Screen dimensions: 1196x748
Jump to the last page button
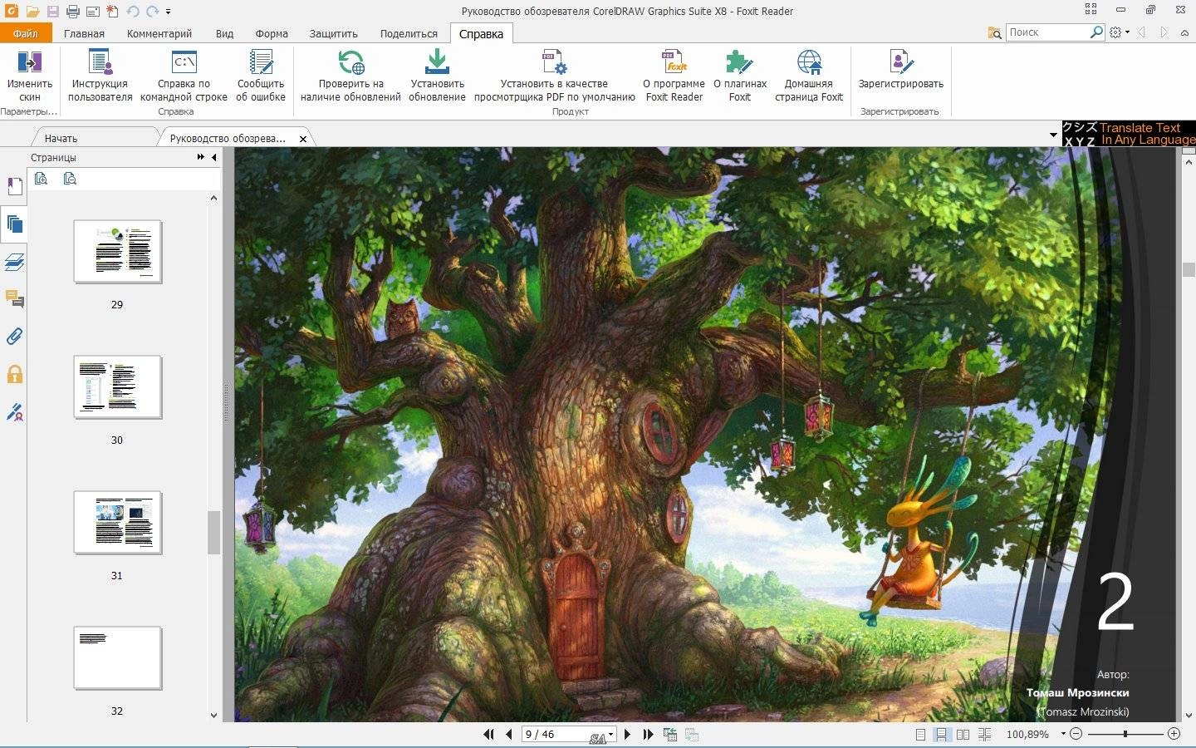tap(648, 734)
